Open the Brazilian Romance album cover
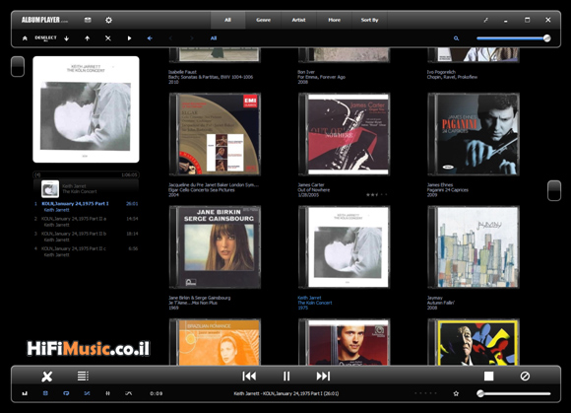Image resolution: width=571 pixels, height=413 pixels. [215, 342]
